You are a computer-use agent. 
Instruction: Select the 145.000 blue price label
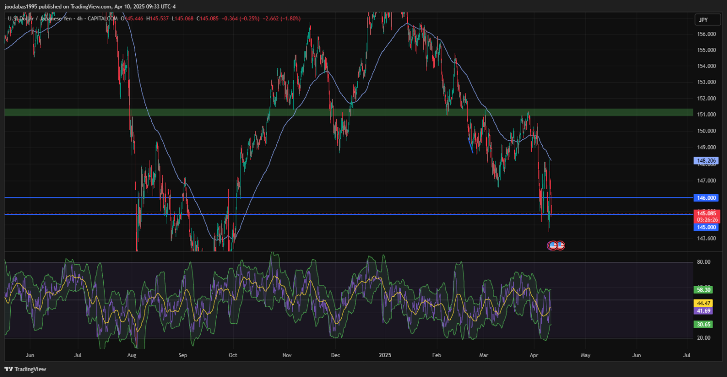[x=707, y=227]
